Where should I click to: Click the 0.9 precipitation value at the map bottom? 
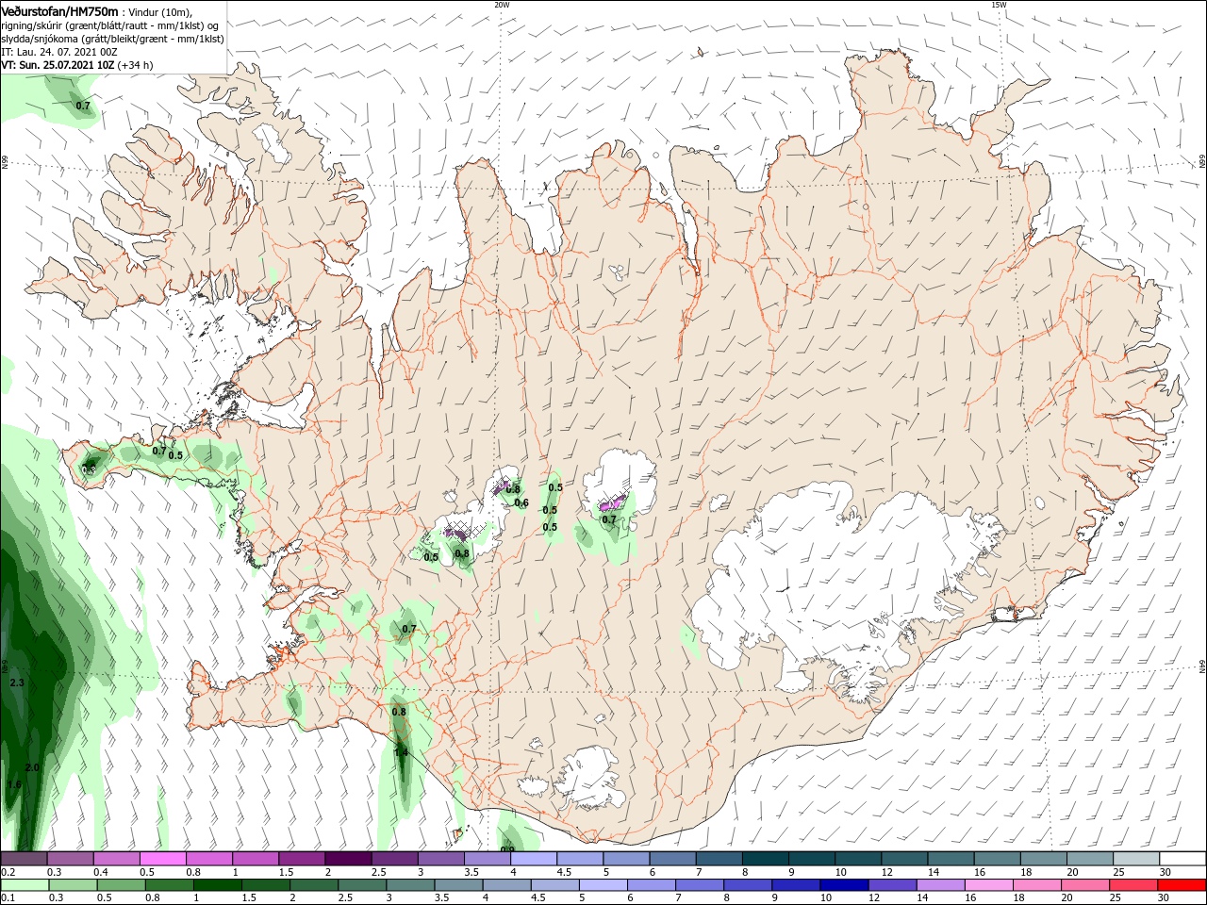507,850
